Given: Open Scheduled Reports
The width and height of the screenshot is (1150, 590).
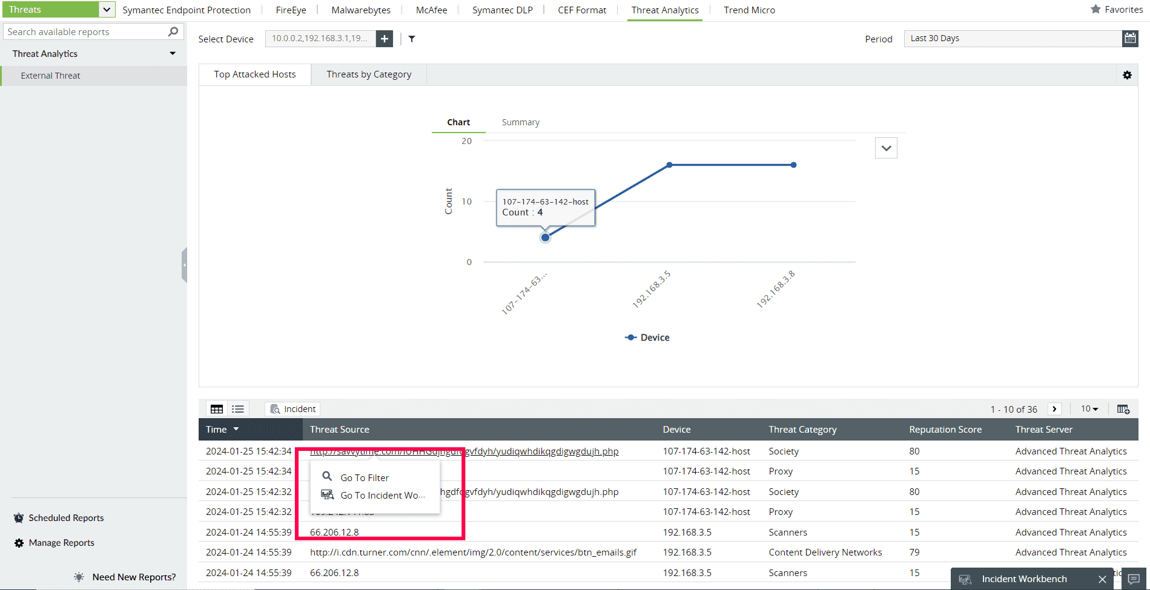Looking at the screenshot, I should click(x=65, y=517).
